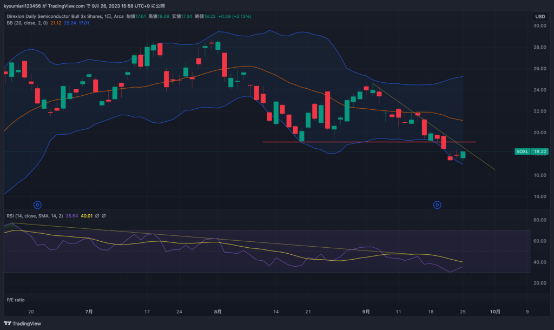This screenshot has height=330, width=554.
Task: Open the USD currency selector
Action: (x=540, y=16)
